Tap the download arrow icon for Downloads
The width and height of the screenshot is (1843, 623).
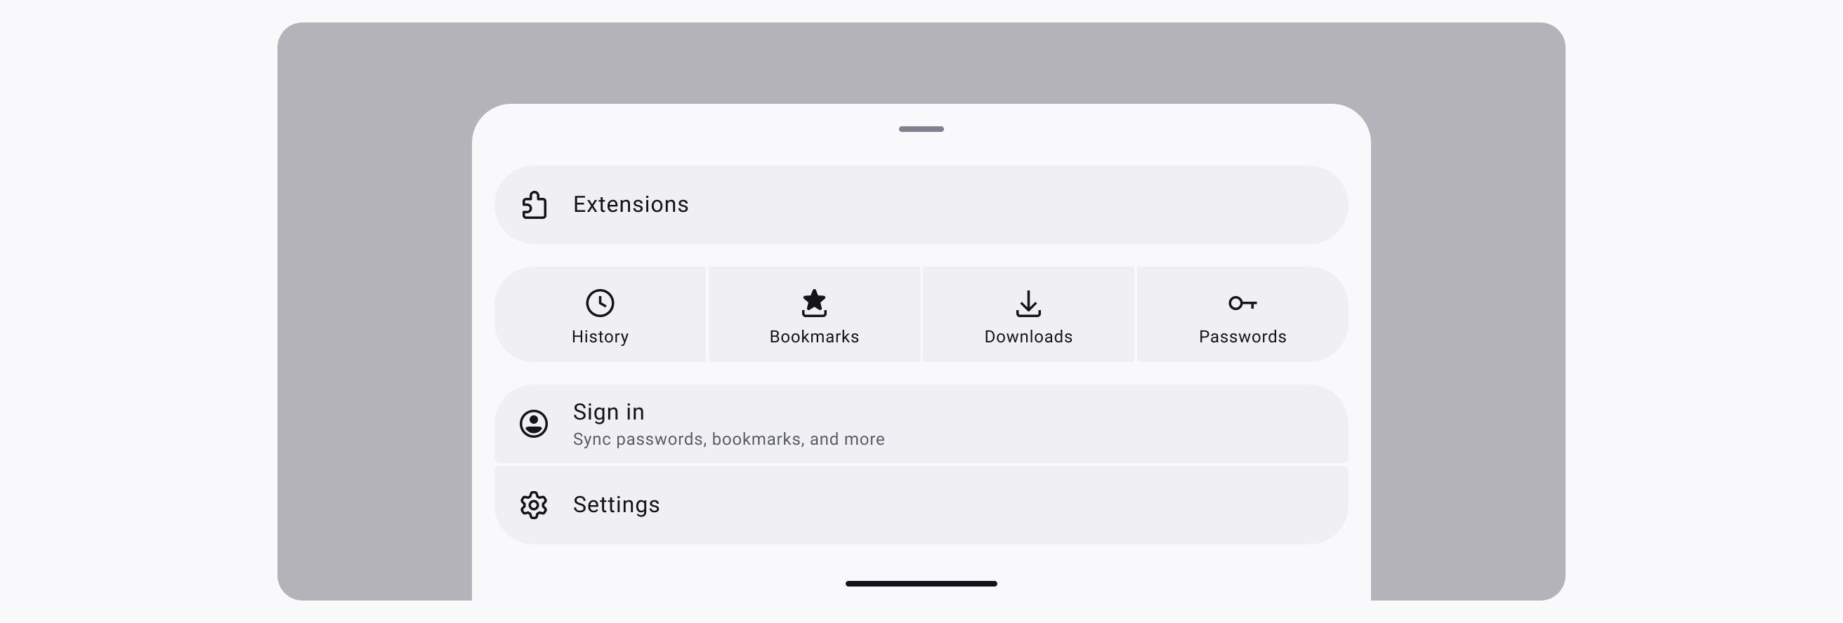click(1028, 304)
